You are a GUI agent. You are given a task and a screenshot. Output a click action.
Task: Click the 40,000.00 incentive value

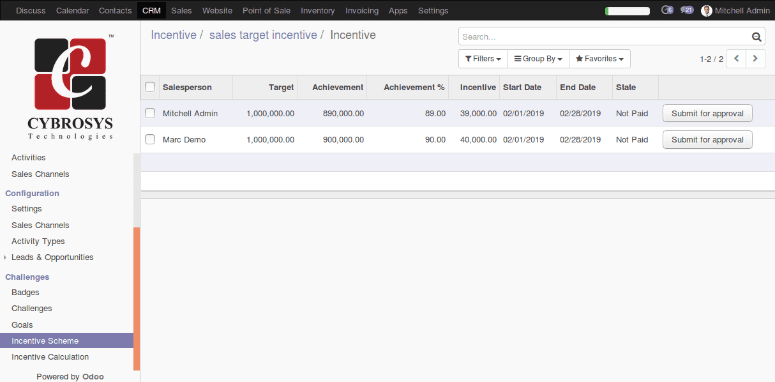click(x=478, y=139)
